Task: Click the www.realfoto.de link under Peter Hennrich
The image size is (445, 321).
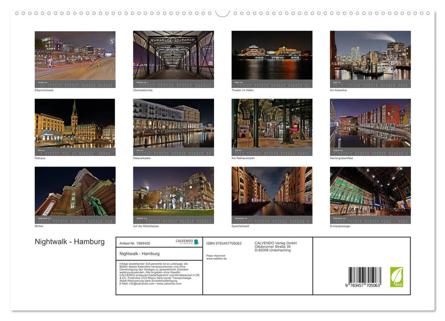Action: coord(215,259)
